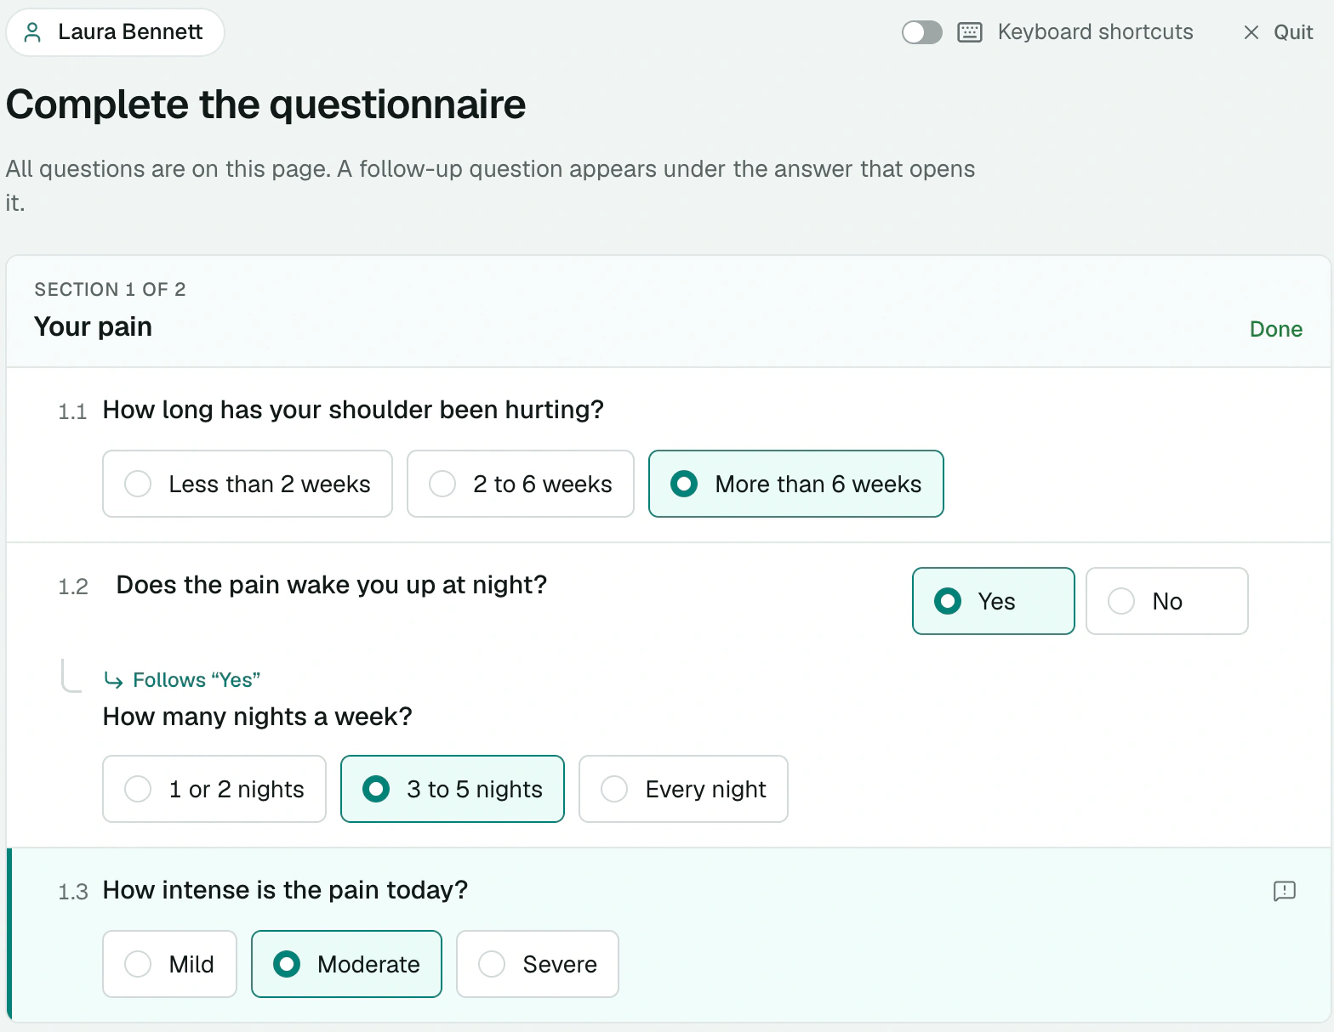Viewport: 1334px width, 1032px height.
Task: Click the "Complete the questionnaire" heading
Action: click(266, 105)
